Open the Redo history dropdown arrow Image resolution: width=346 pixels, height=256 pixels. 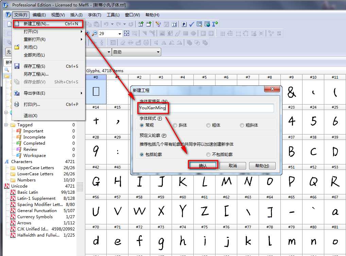click(124, 24)
